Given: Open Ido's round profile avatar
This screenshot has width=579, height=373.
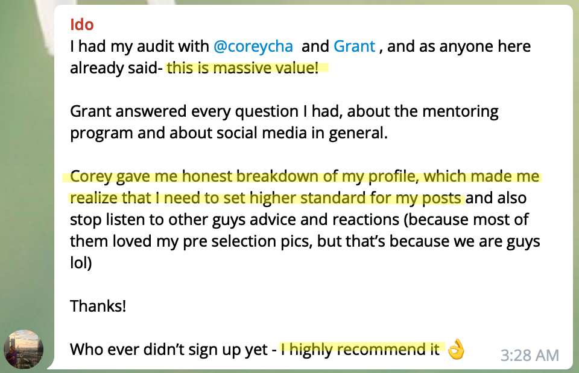Looking at the screenshot, I should point(24,349).
